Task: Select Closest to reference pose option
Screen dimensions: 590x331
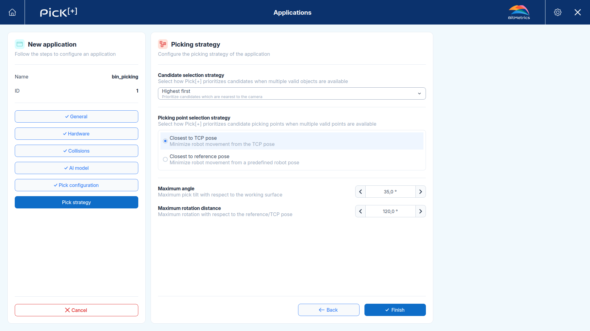Action: 292,159
